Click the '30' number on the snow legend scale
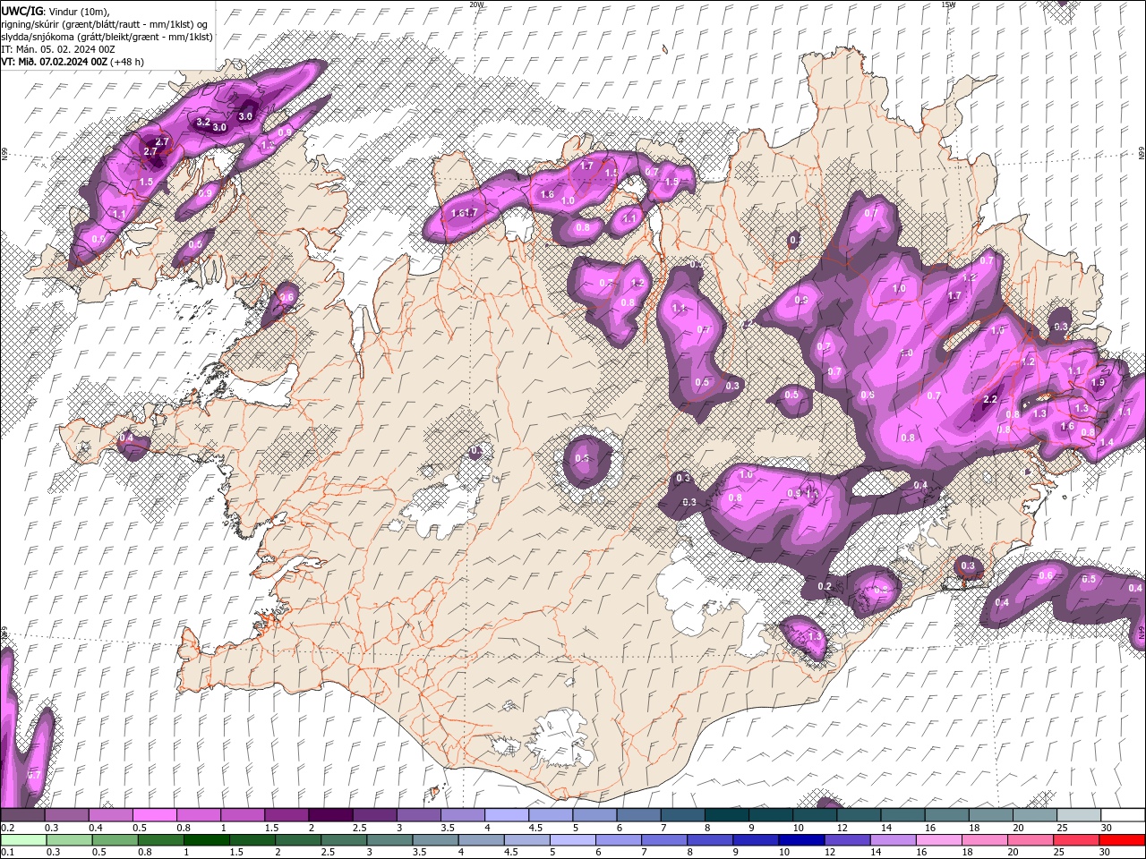 point(1107,828)
